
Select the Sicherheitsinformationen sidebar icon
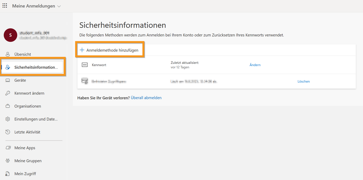[x=8, y=67]
